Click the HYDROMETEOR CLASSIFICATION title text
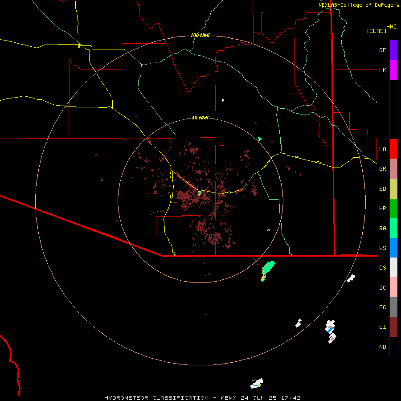This screenshot has width=401, height=401. point(156,398)
